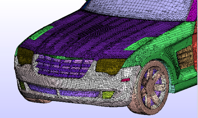Select the small red side marker on bumper
The image size is (198, 118).
125,80
